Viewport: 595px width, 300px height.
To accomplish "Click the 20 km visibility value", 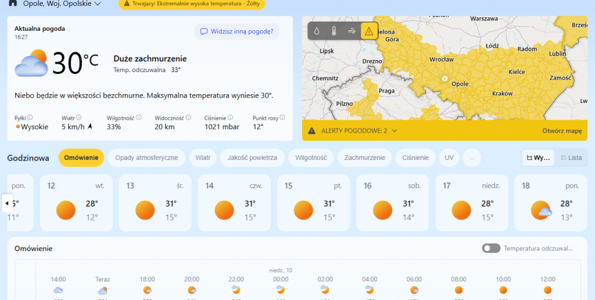I will tap(164, 127).
